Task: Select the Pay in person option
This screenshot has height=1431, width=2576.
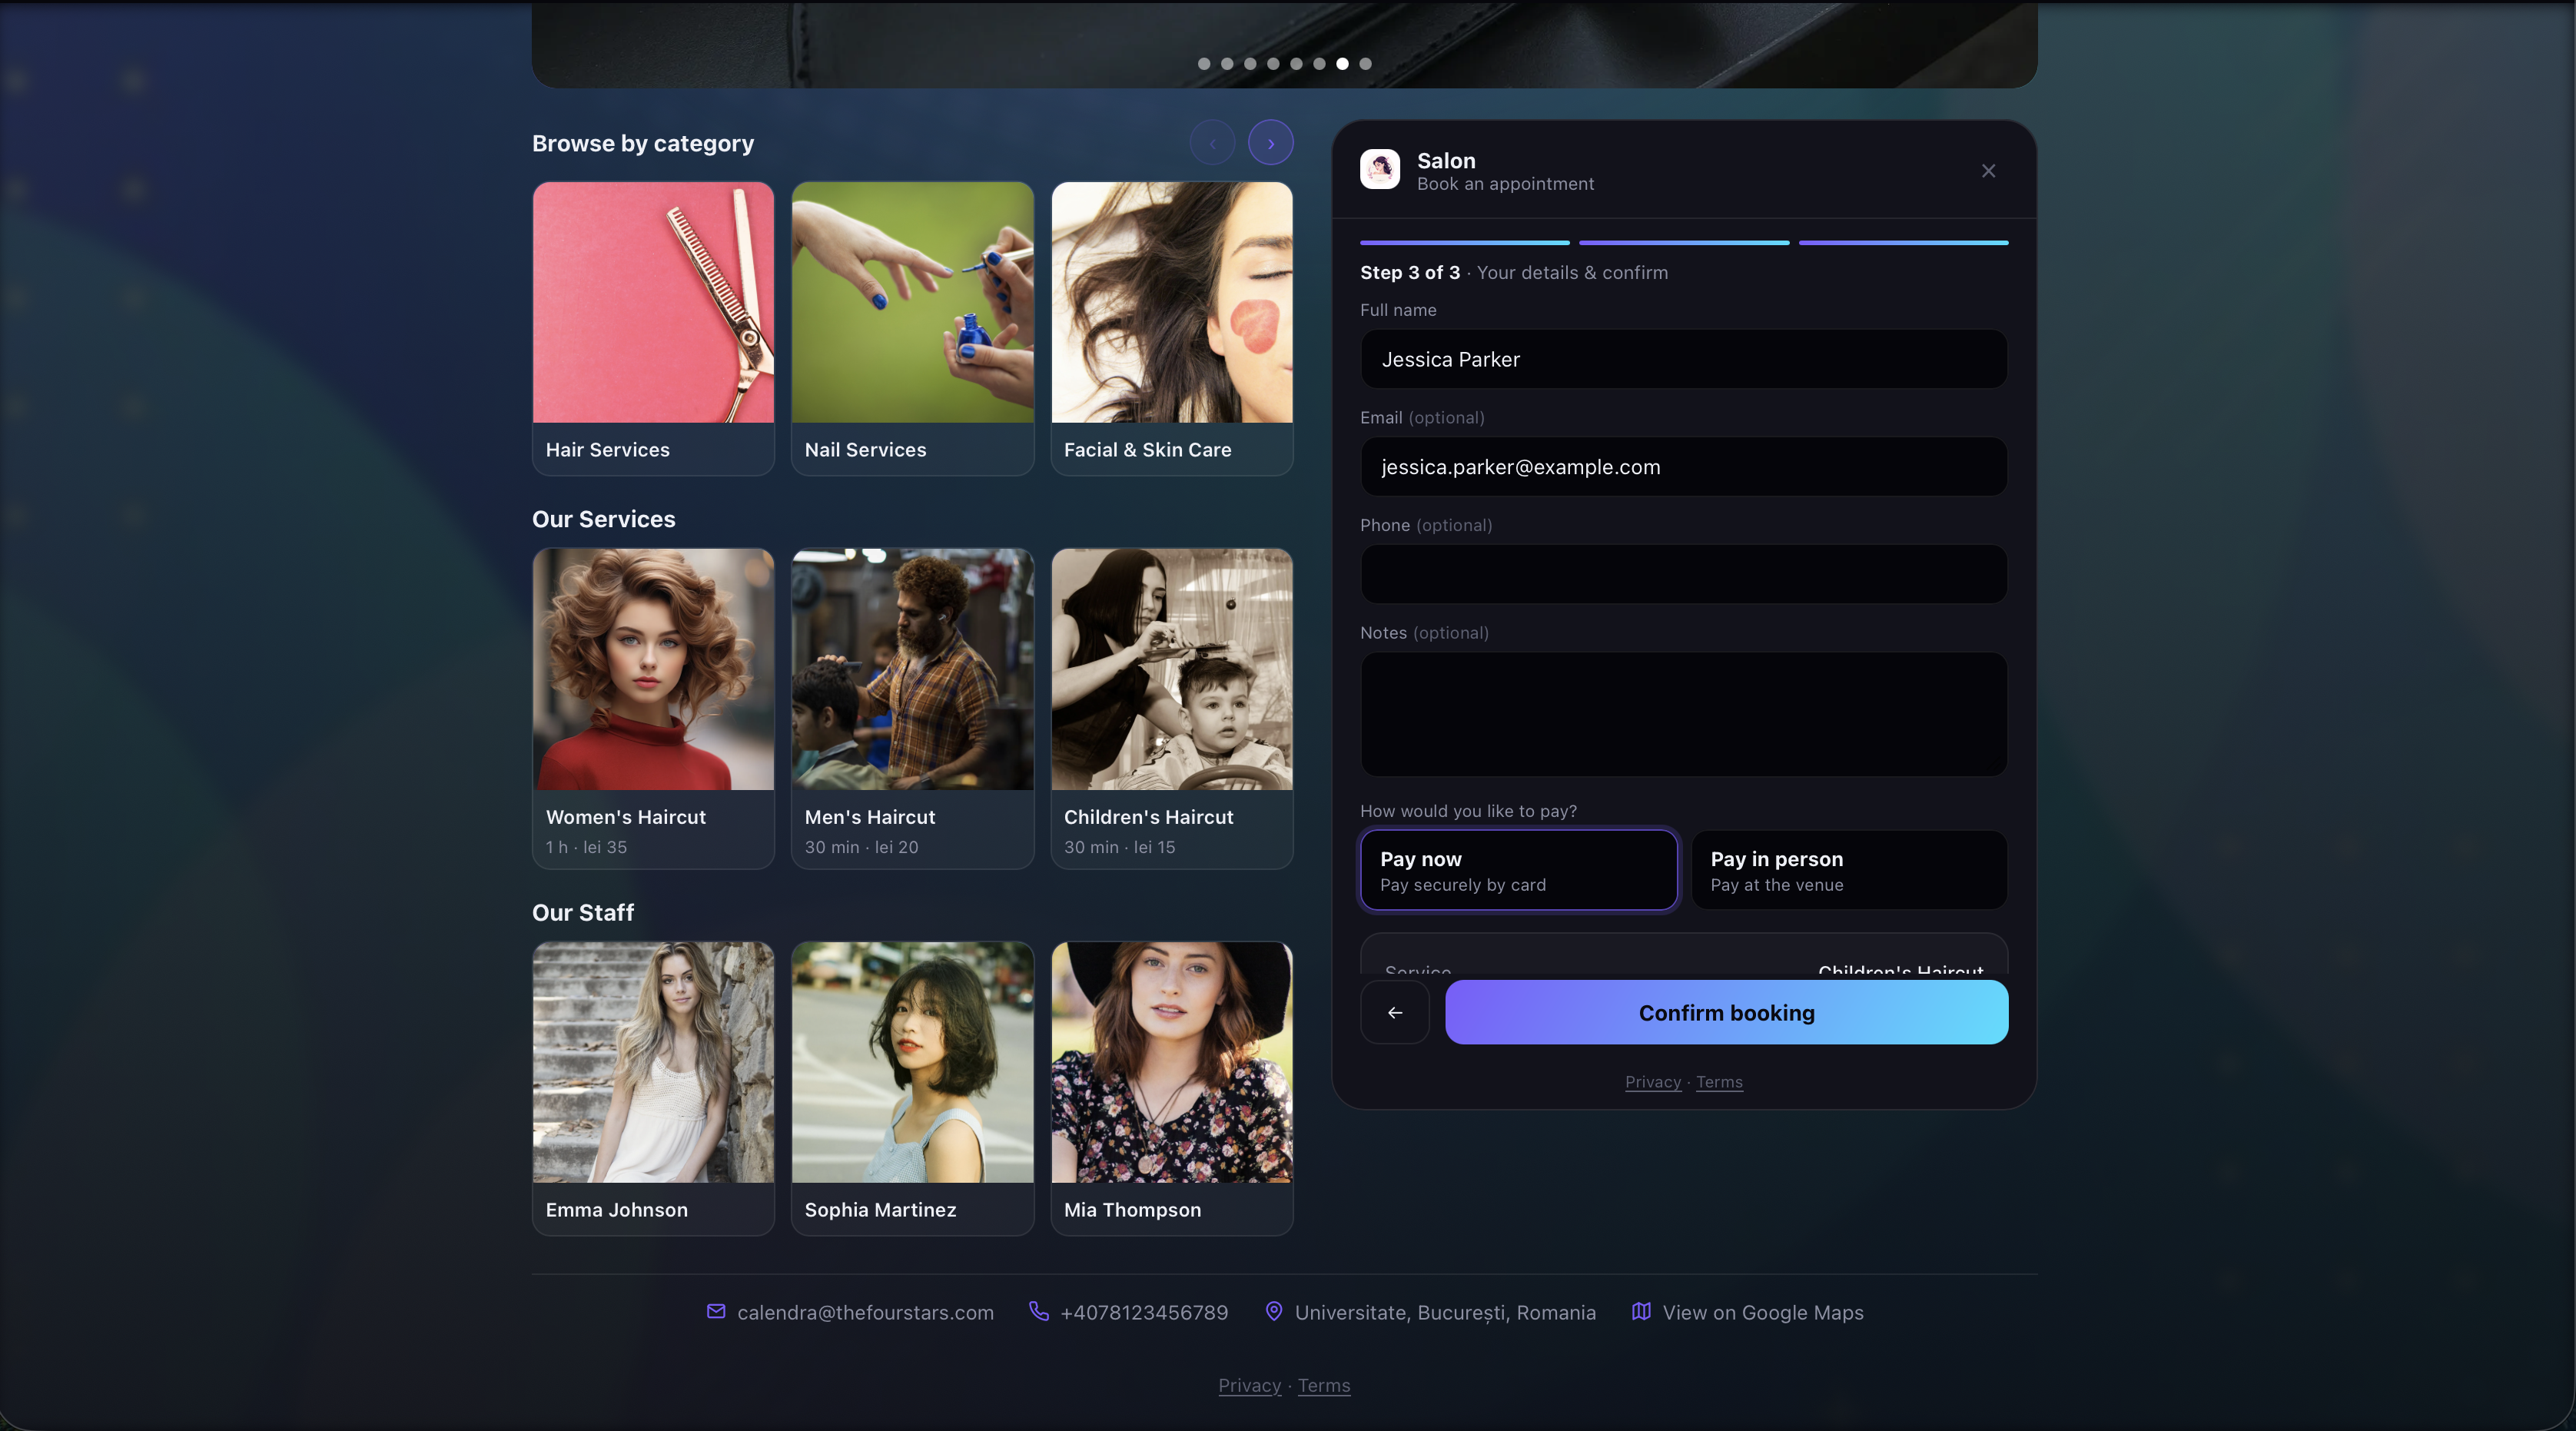Action: pyautogui.click(x=1849, y=870)
